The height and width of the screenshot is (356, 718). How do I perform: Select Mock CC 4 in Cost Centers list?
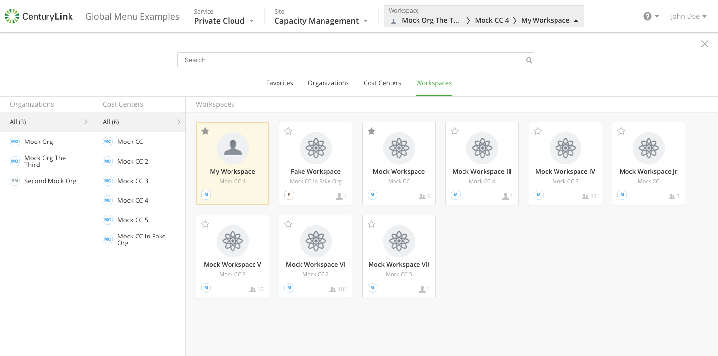point(139,200)
